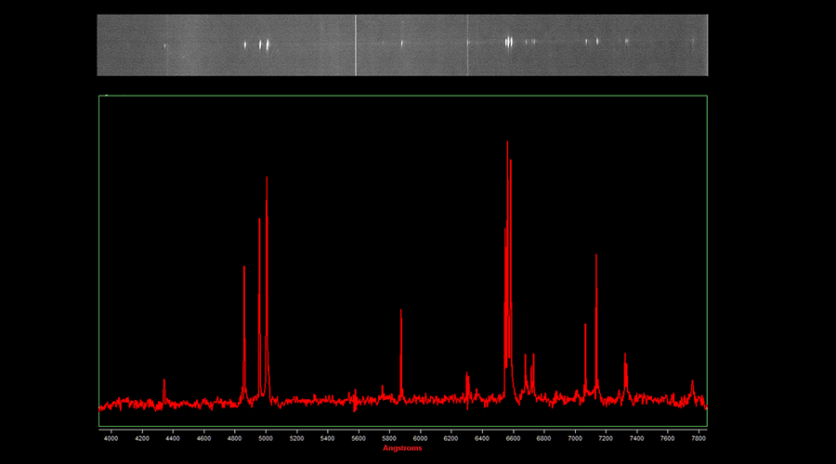Click the 6000 wavelength tick label
This screenshot has width=836, height=464.
[420, 437]
